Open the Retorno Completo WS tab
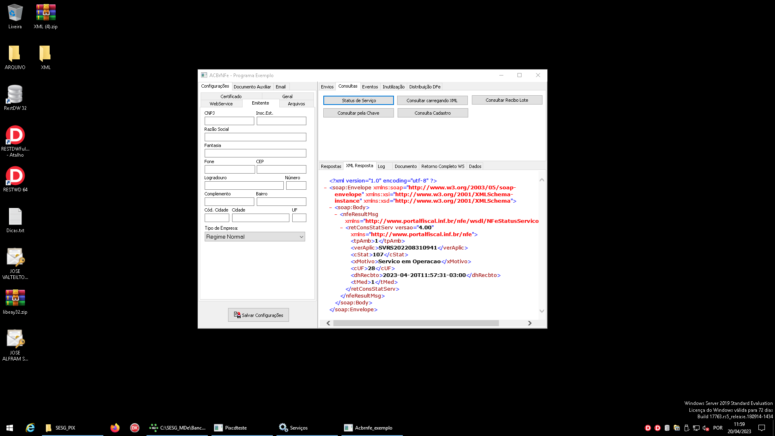The width and height of the screenshot is (775, 436). [443, 166]
